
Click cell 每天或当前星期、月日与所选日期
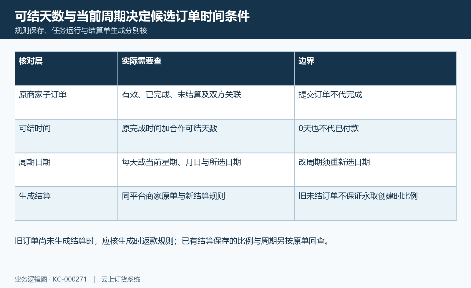click(x=206, y=170)
